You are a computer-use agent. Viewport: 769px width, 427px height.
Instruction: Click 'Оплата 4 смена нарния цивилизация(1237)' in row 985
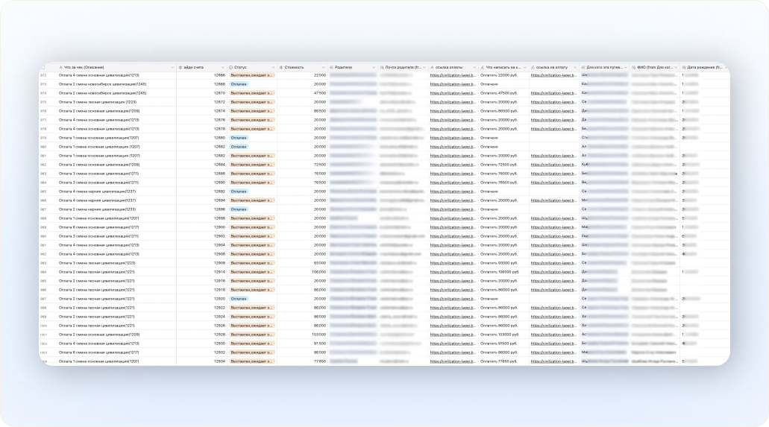(97, 192)
